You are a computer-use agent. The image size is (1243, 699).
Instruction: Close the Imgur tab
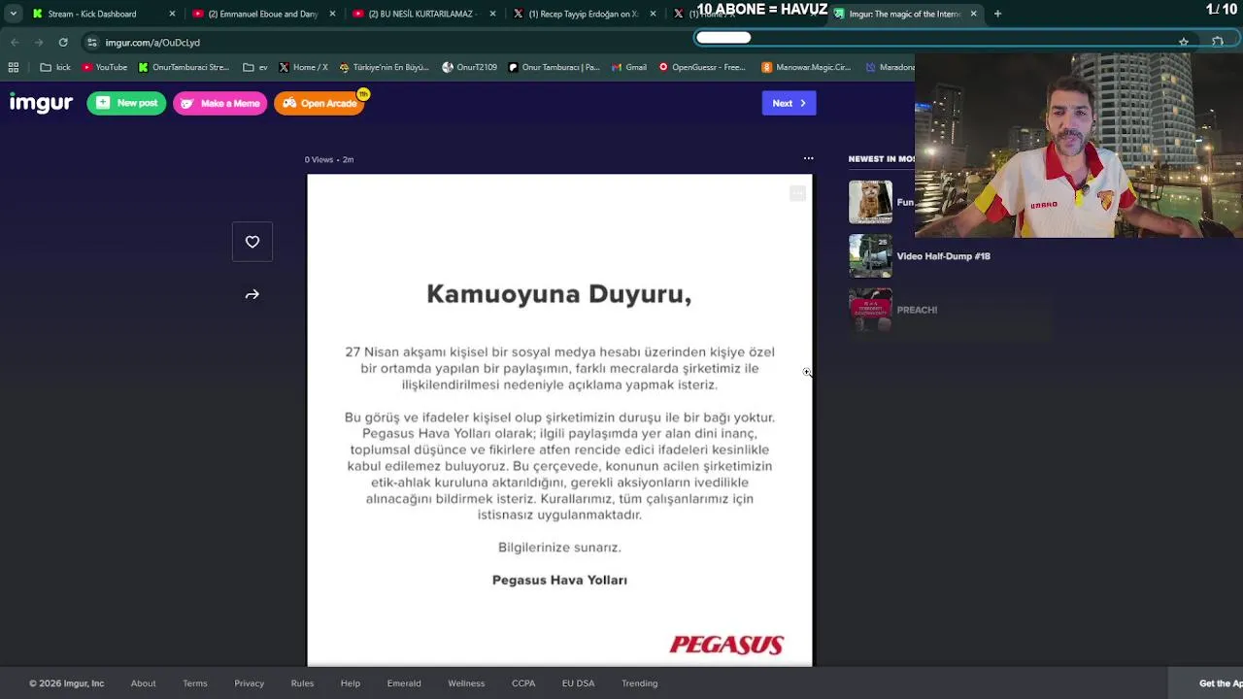click(x=973, y=14)
